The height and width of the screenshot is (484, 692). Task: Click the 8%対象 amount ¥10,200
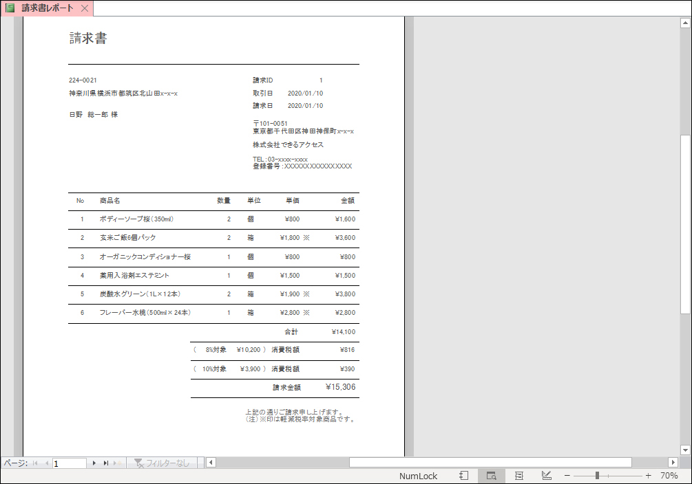pos(249,350)
